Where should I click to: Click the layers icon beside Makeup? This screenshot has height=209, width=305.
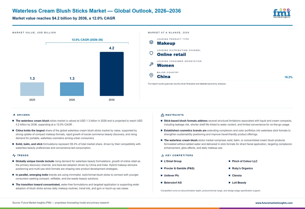tap(151, 42)
